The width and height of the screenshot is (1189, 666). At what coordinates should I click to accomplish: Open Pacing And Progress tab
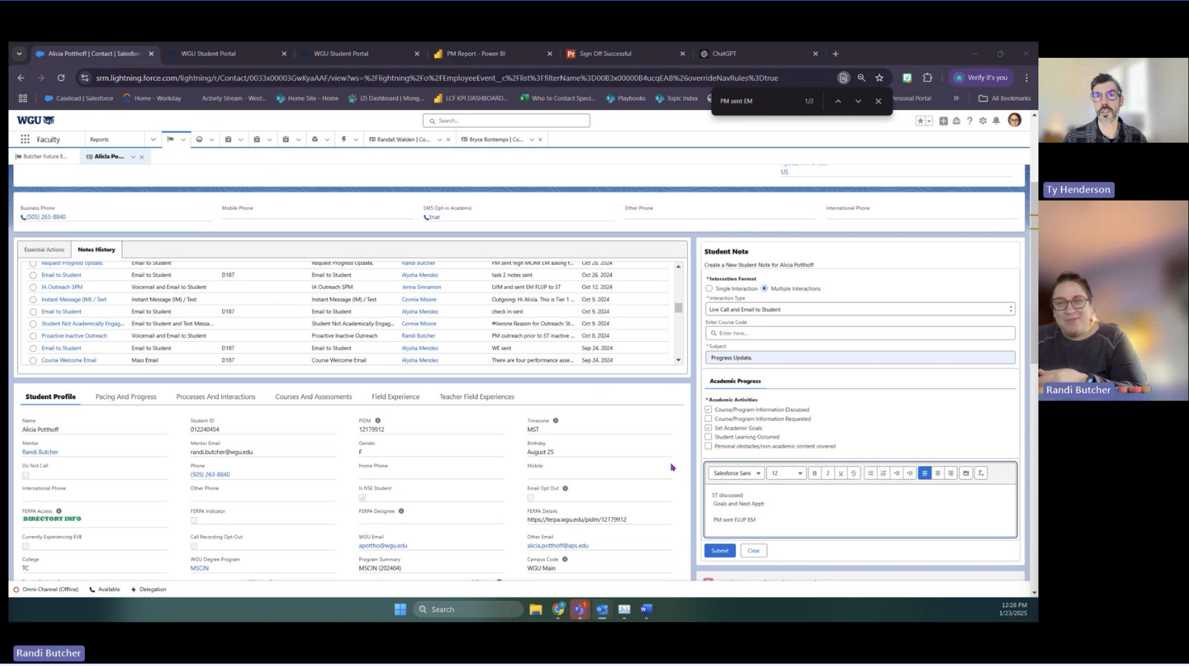coord(126,397)
